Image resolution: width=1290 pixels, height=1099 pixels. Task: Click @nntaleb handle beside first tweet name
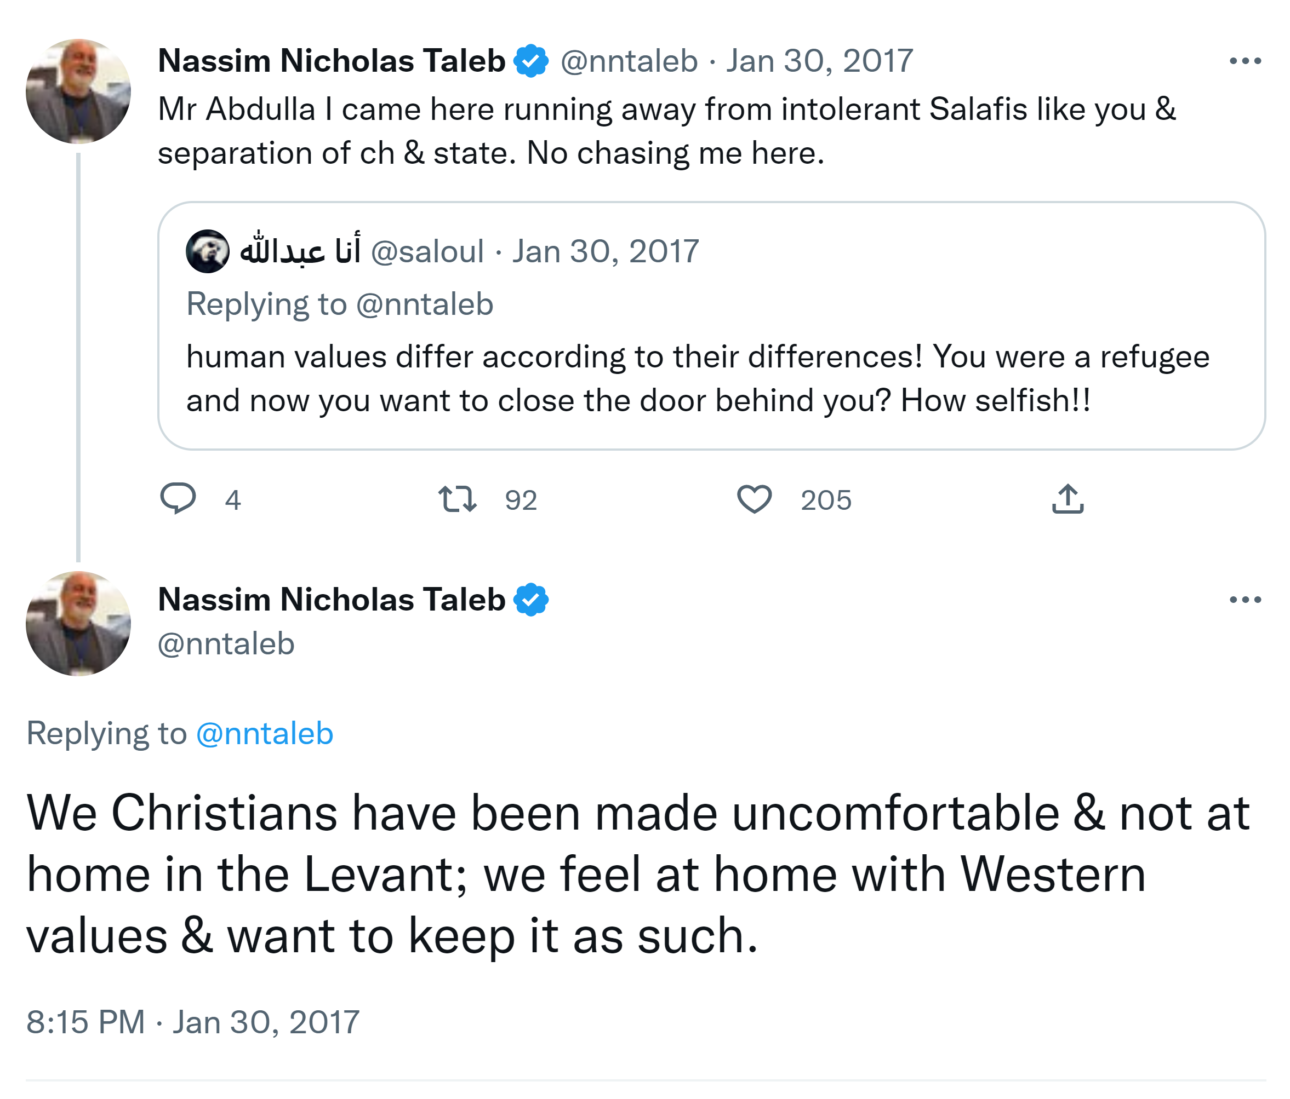[x=629, y=61]
